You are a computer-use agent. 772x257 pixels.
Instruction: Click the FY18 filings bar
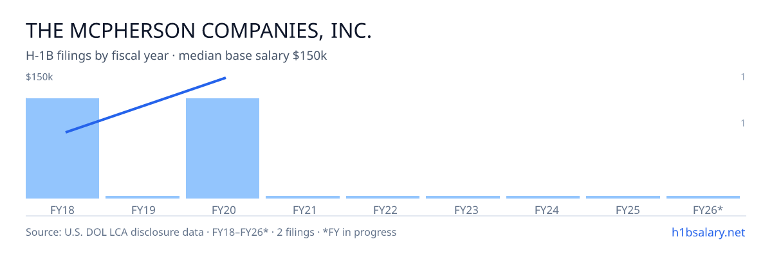click(62, 148)
